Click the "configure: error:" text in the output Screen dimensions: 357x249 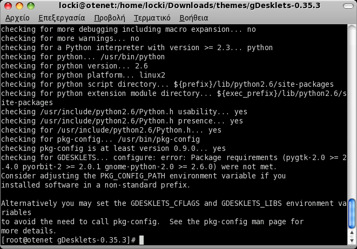[x=150, y=158]
